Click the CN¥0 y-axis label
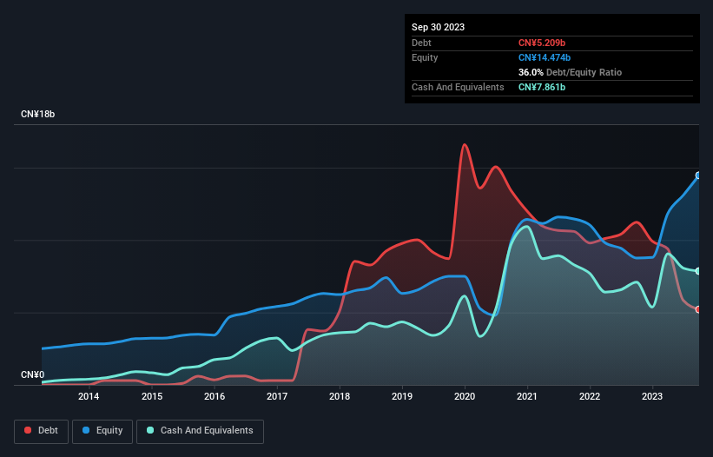The height and width of the screenshot is (457, 713). coord(33,374)
